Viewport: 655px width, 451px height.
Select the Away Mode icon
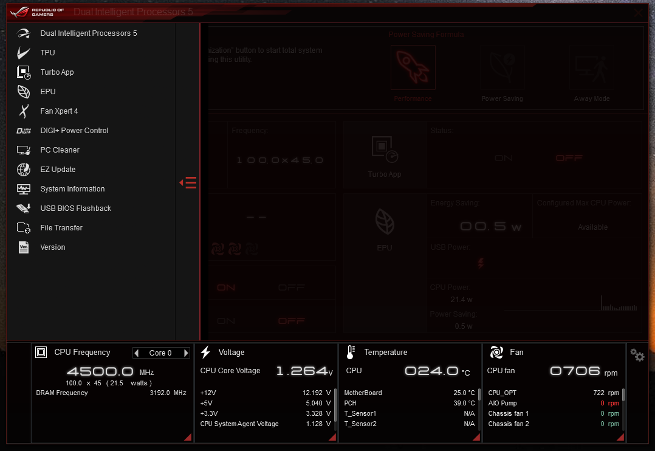point(592,67)
